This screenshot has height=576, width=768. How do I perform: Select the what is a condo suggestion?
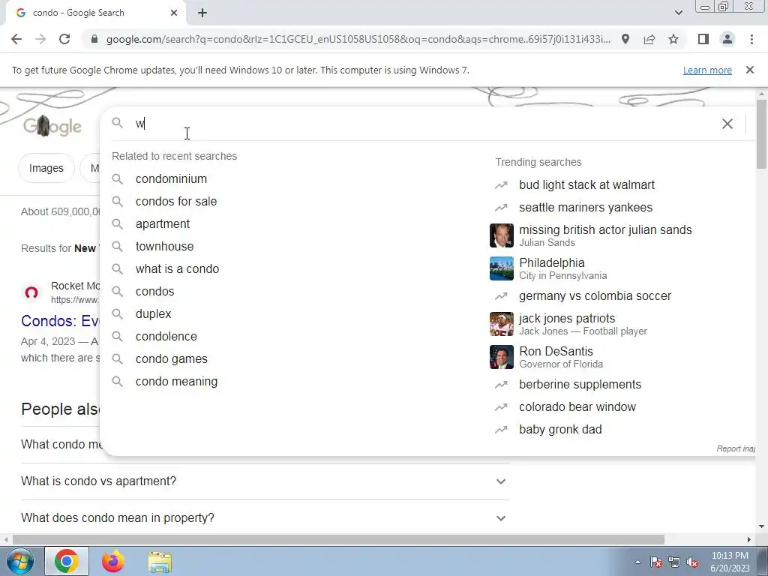coord(177,269)
